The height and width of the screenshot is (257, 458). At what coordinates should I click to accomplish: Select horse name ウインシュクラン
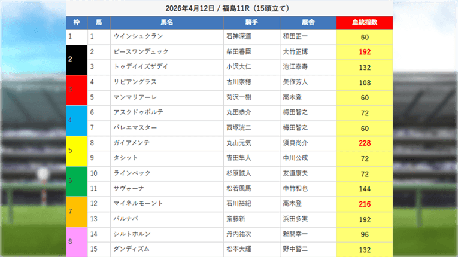(138, 36)
